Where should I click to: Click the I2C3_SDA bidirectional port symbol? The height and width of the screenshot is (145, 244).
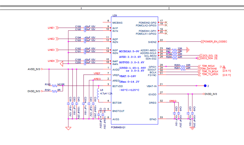click(199, 58)
